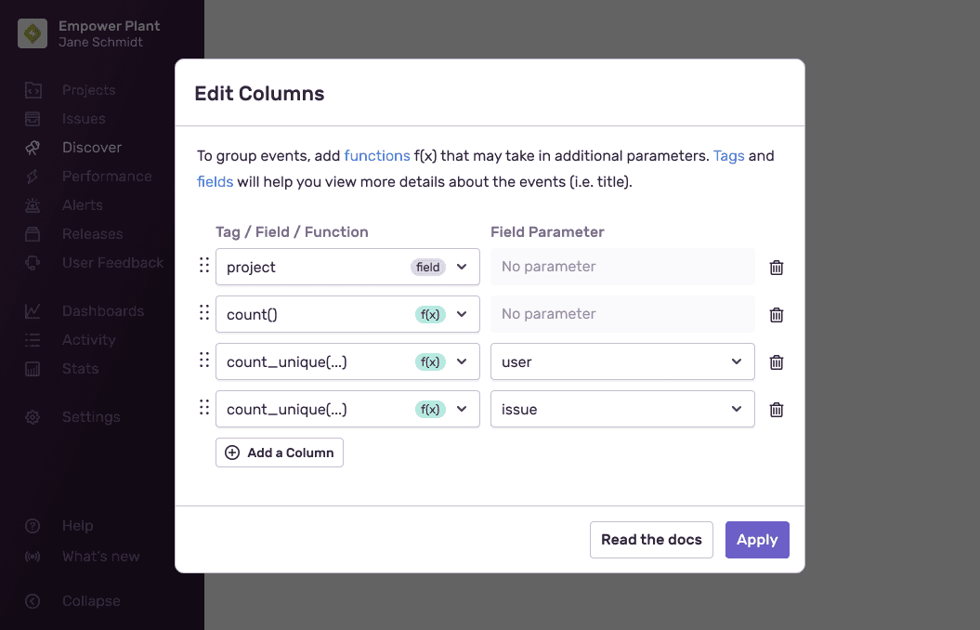Open User Feedback
The width and height of the screenshot is (980, 630).
click(112, 262)
